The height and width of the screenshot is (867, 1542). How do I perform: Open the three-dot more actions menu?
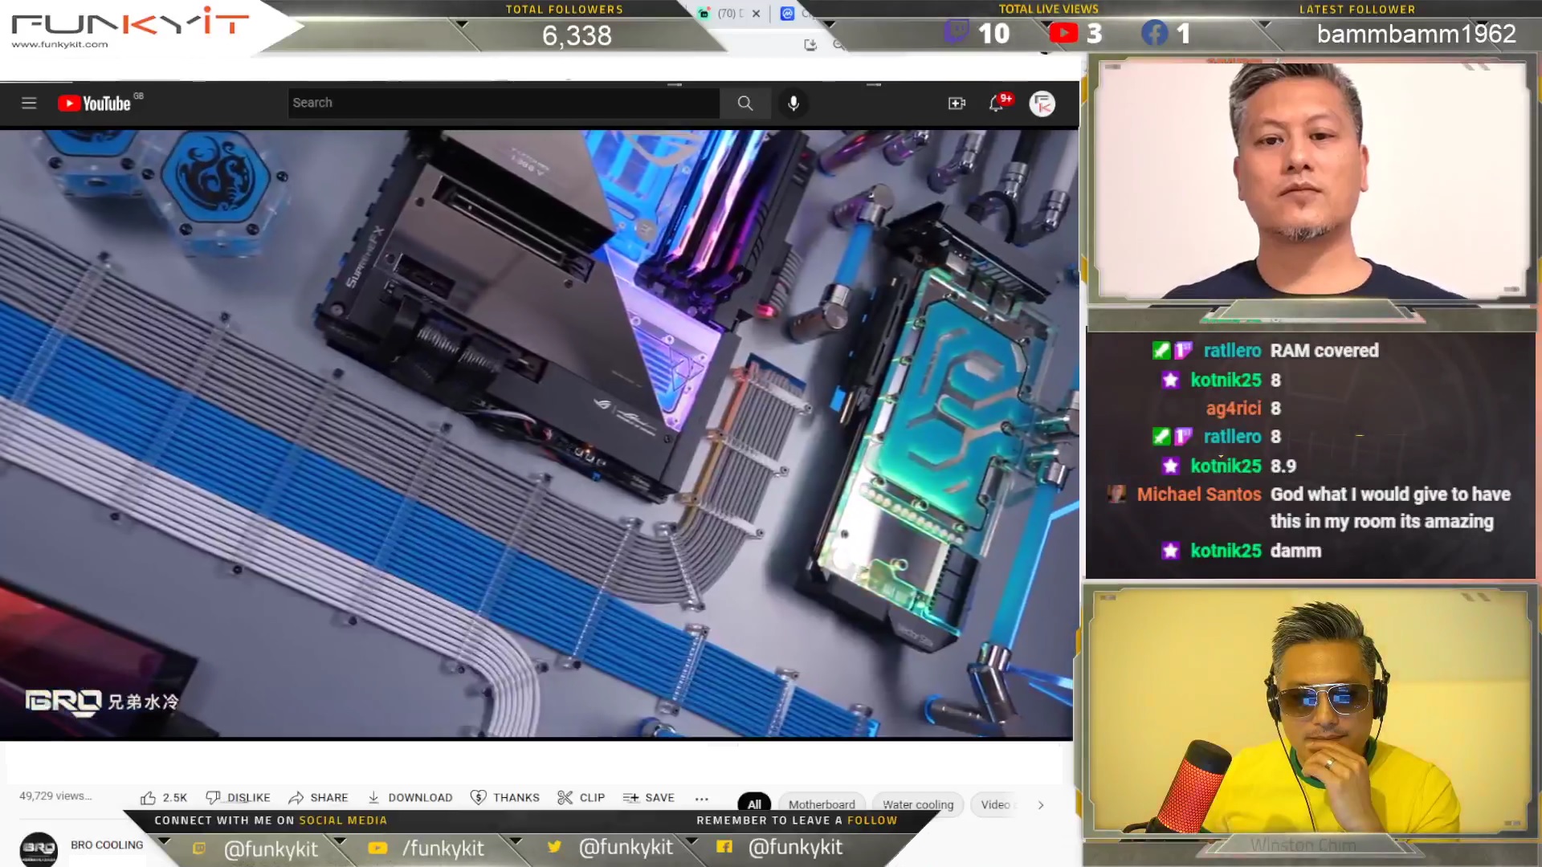pyautogui.click(x=702, y=798)
